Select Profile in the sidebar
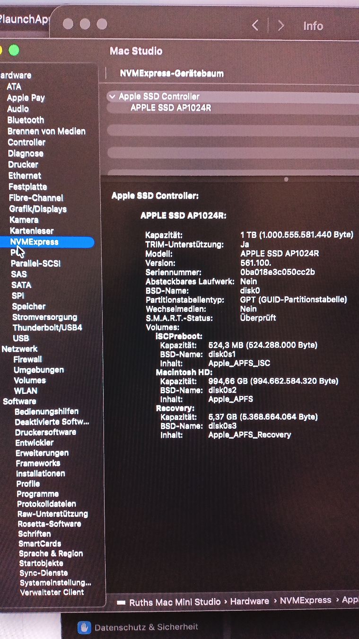 28,484
